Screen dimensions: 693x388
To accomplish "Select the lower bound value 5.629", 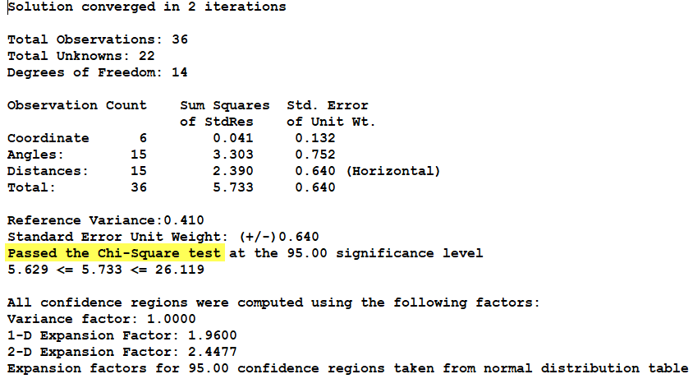I will click(x=28, y=270).
